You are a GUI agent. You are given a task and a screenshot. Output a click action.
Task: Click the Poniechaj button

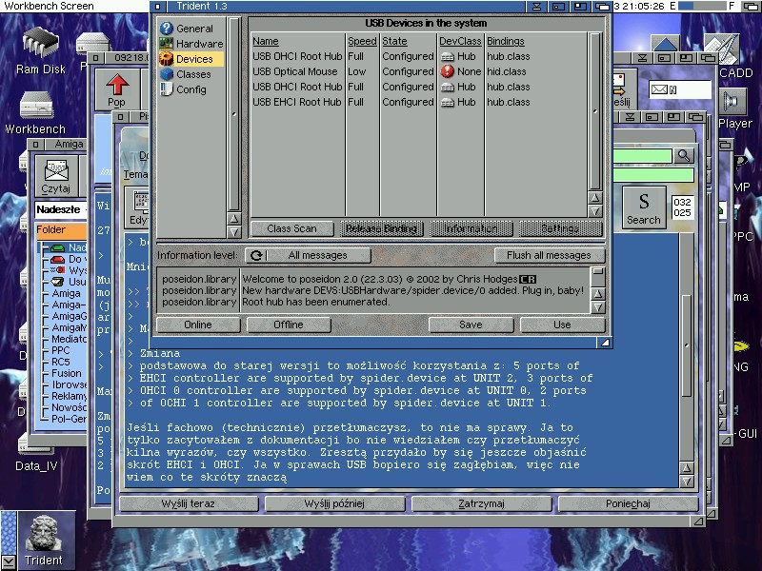pos(629,504)
